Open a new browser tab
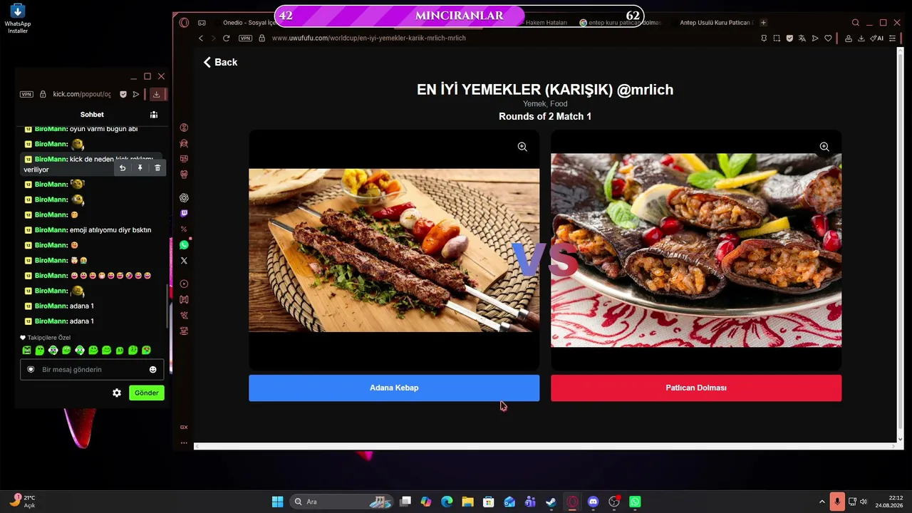Screen dimensions: 912x513 [x=764, y=23]
